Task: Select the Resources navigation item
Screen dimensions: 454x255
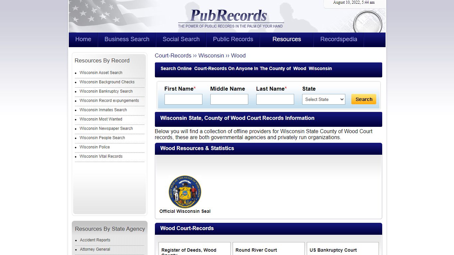Action: (287, 39)
